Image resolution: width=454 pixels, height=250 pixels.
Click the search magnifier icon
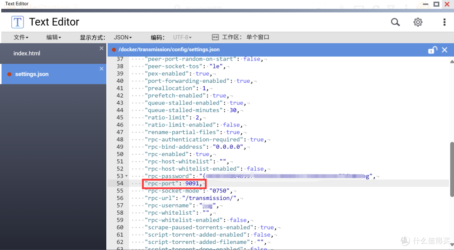point(395,22)
